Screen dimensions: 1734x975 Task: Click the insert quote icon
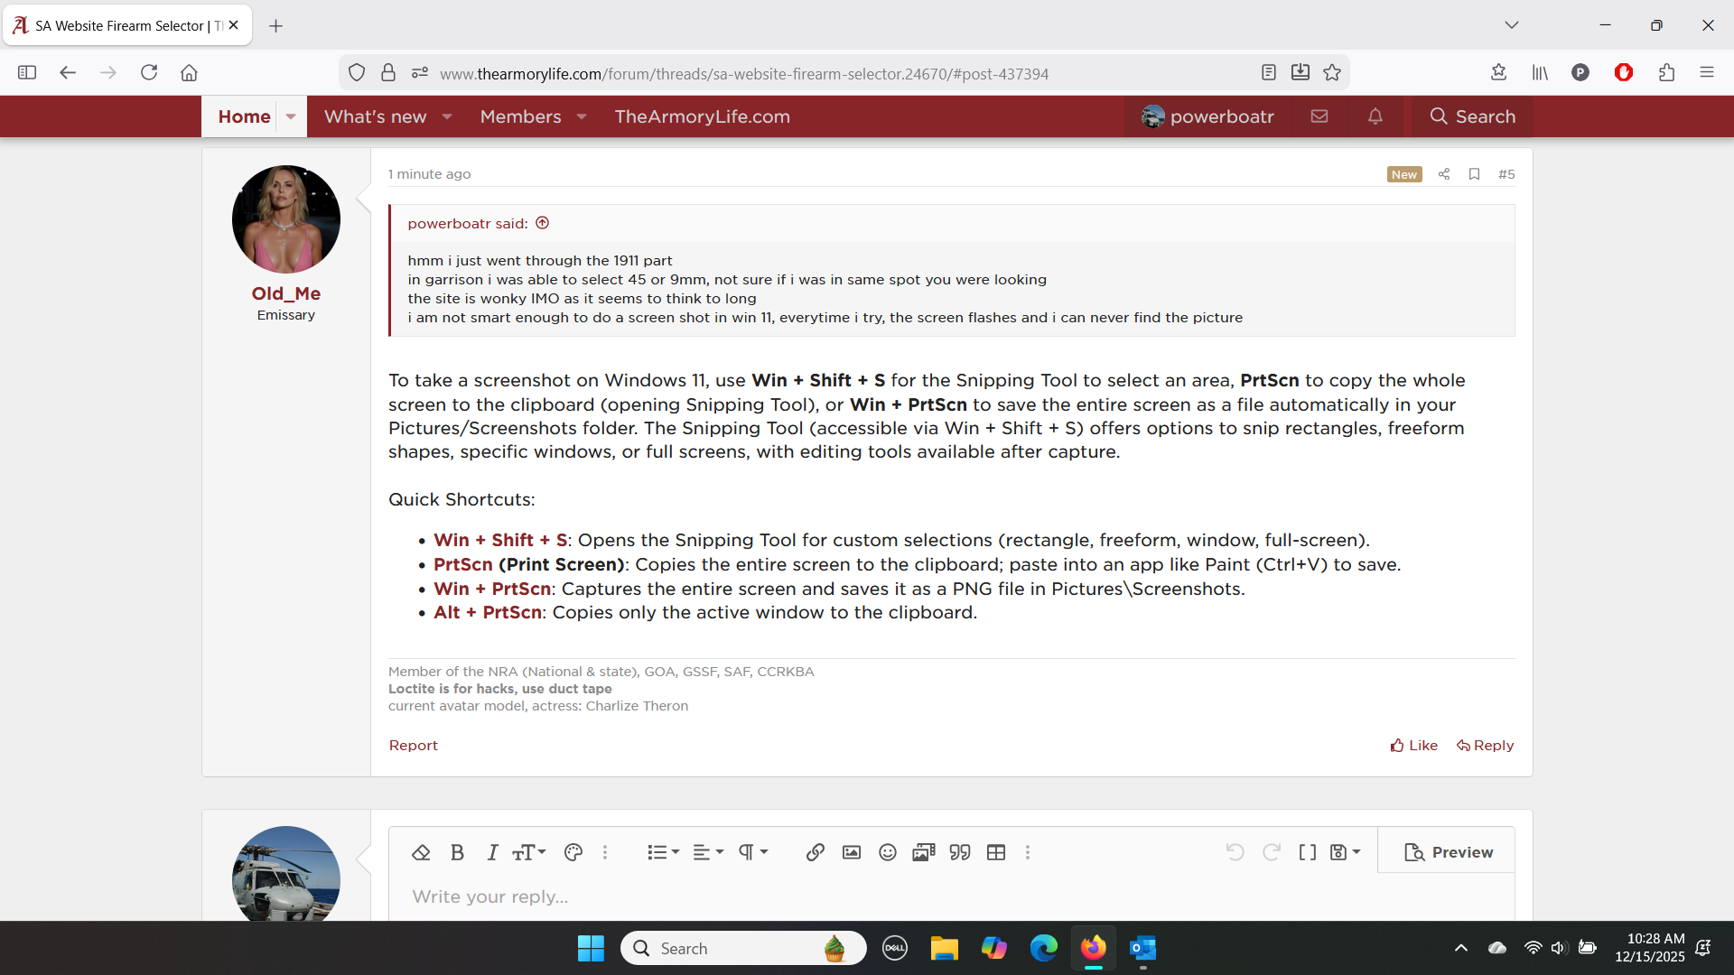click(x=959, y=852)
